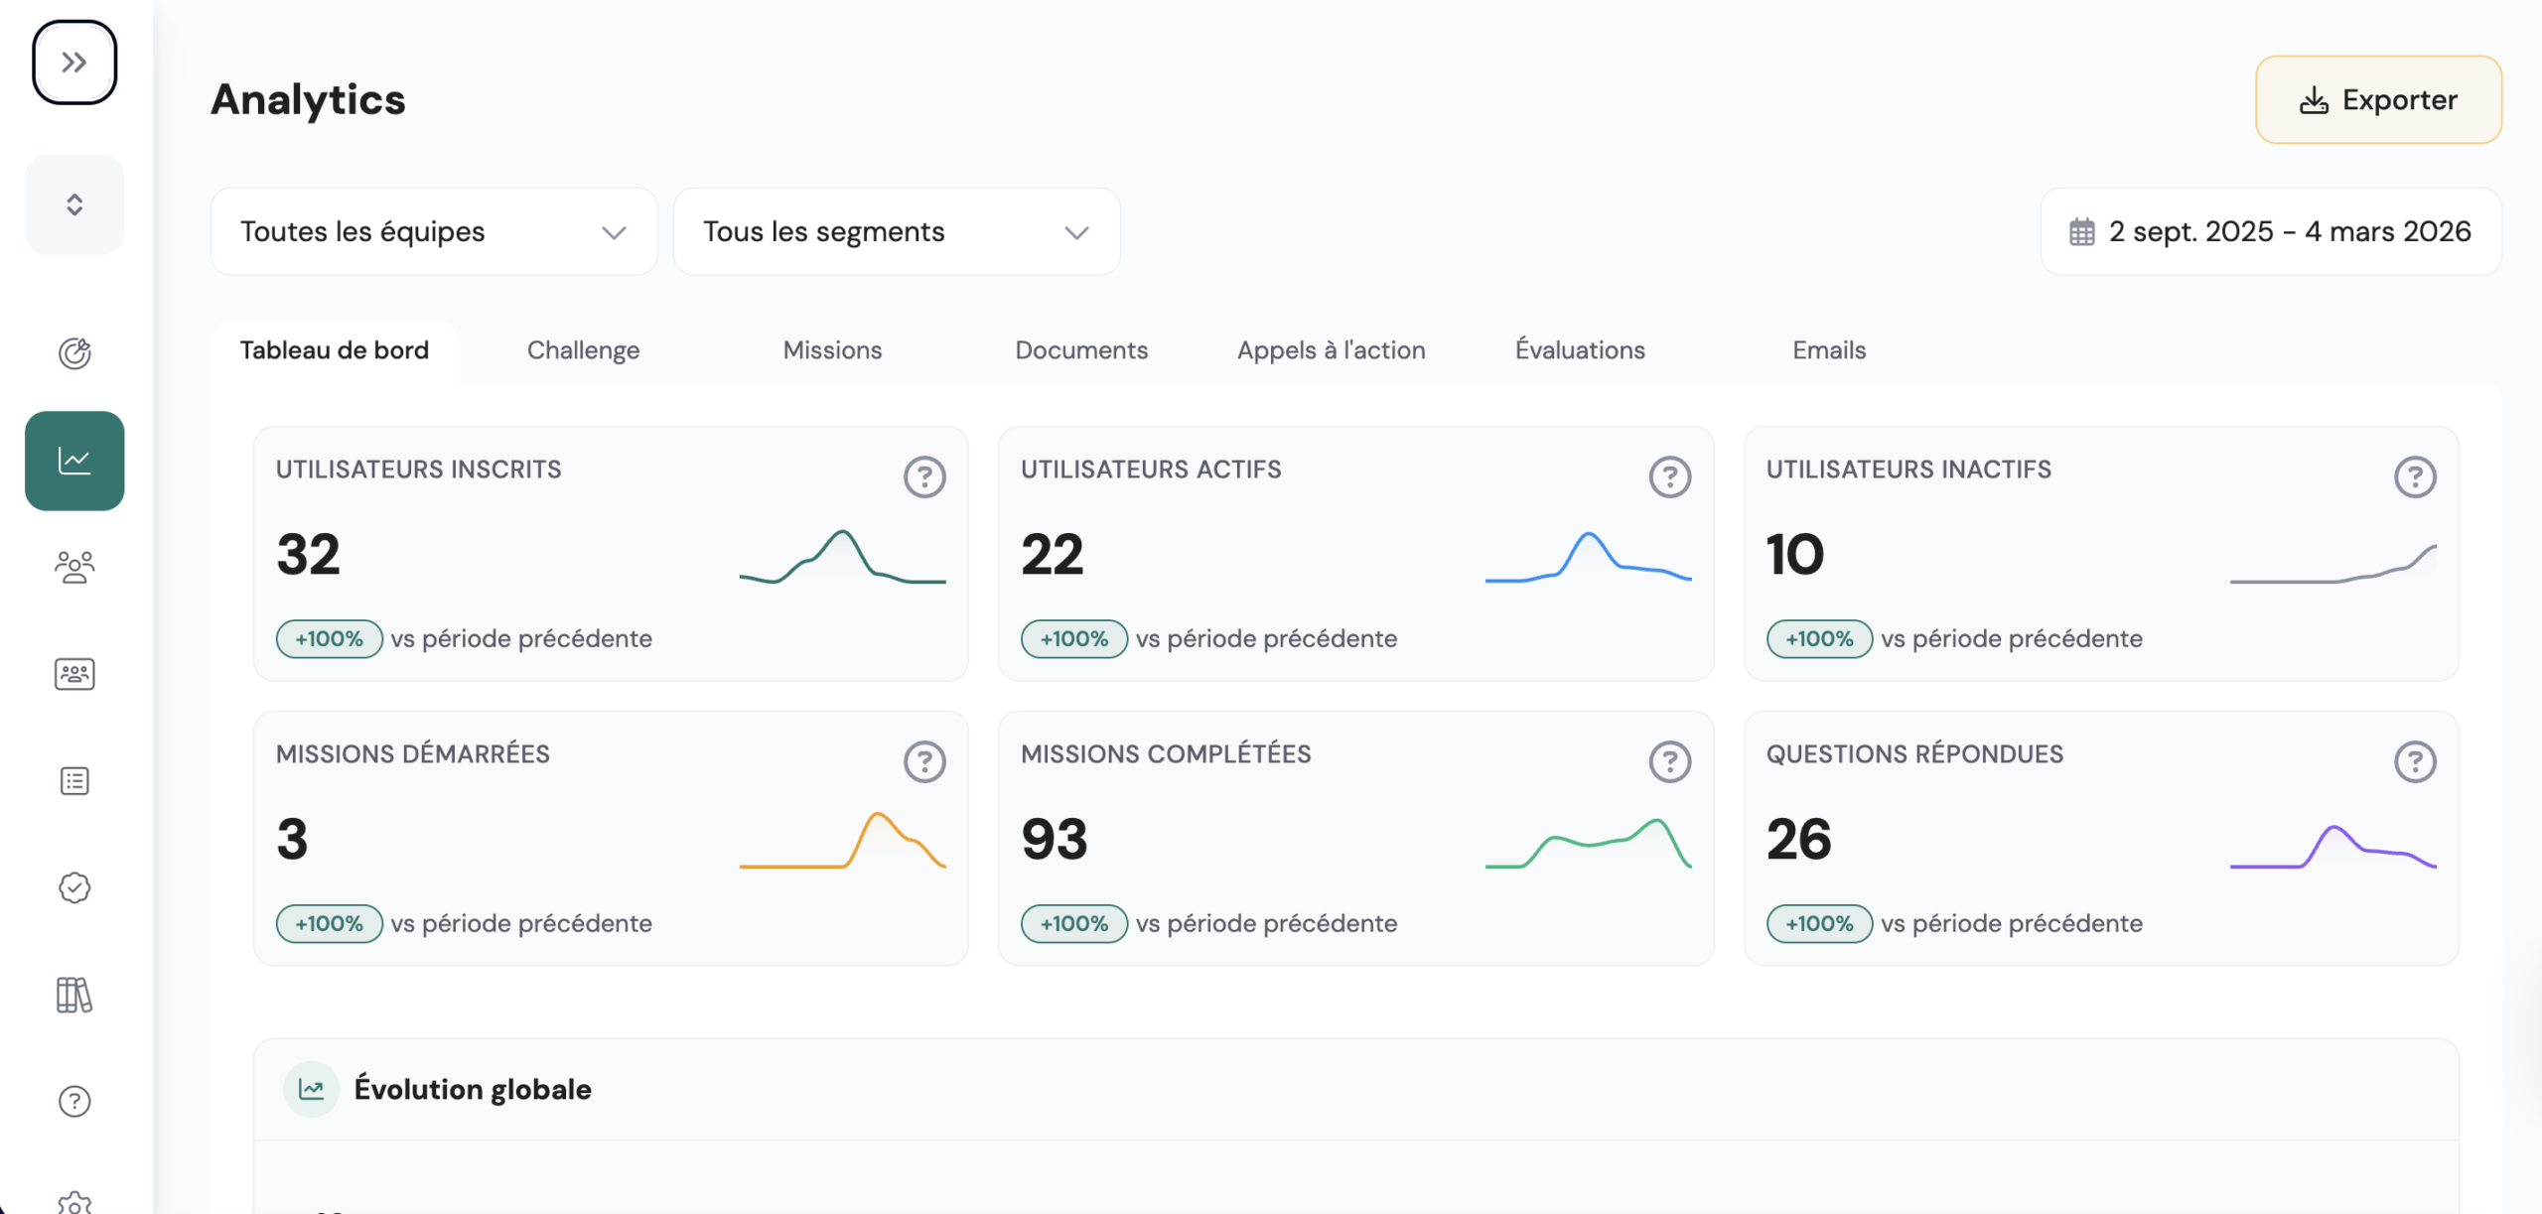Switch to the Challenge tab
Viewport: 2542px width, 1214px height.
tap(583, 350)
